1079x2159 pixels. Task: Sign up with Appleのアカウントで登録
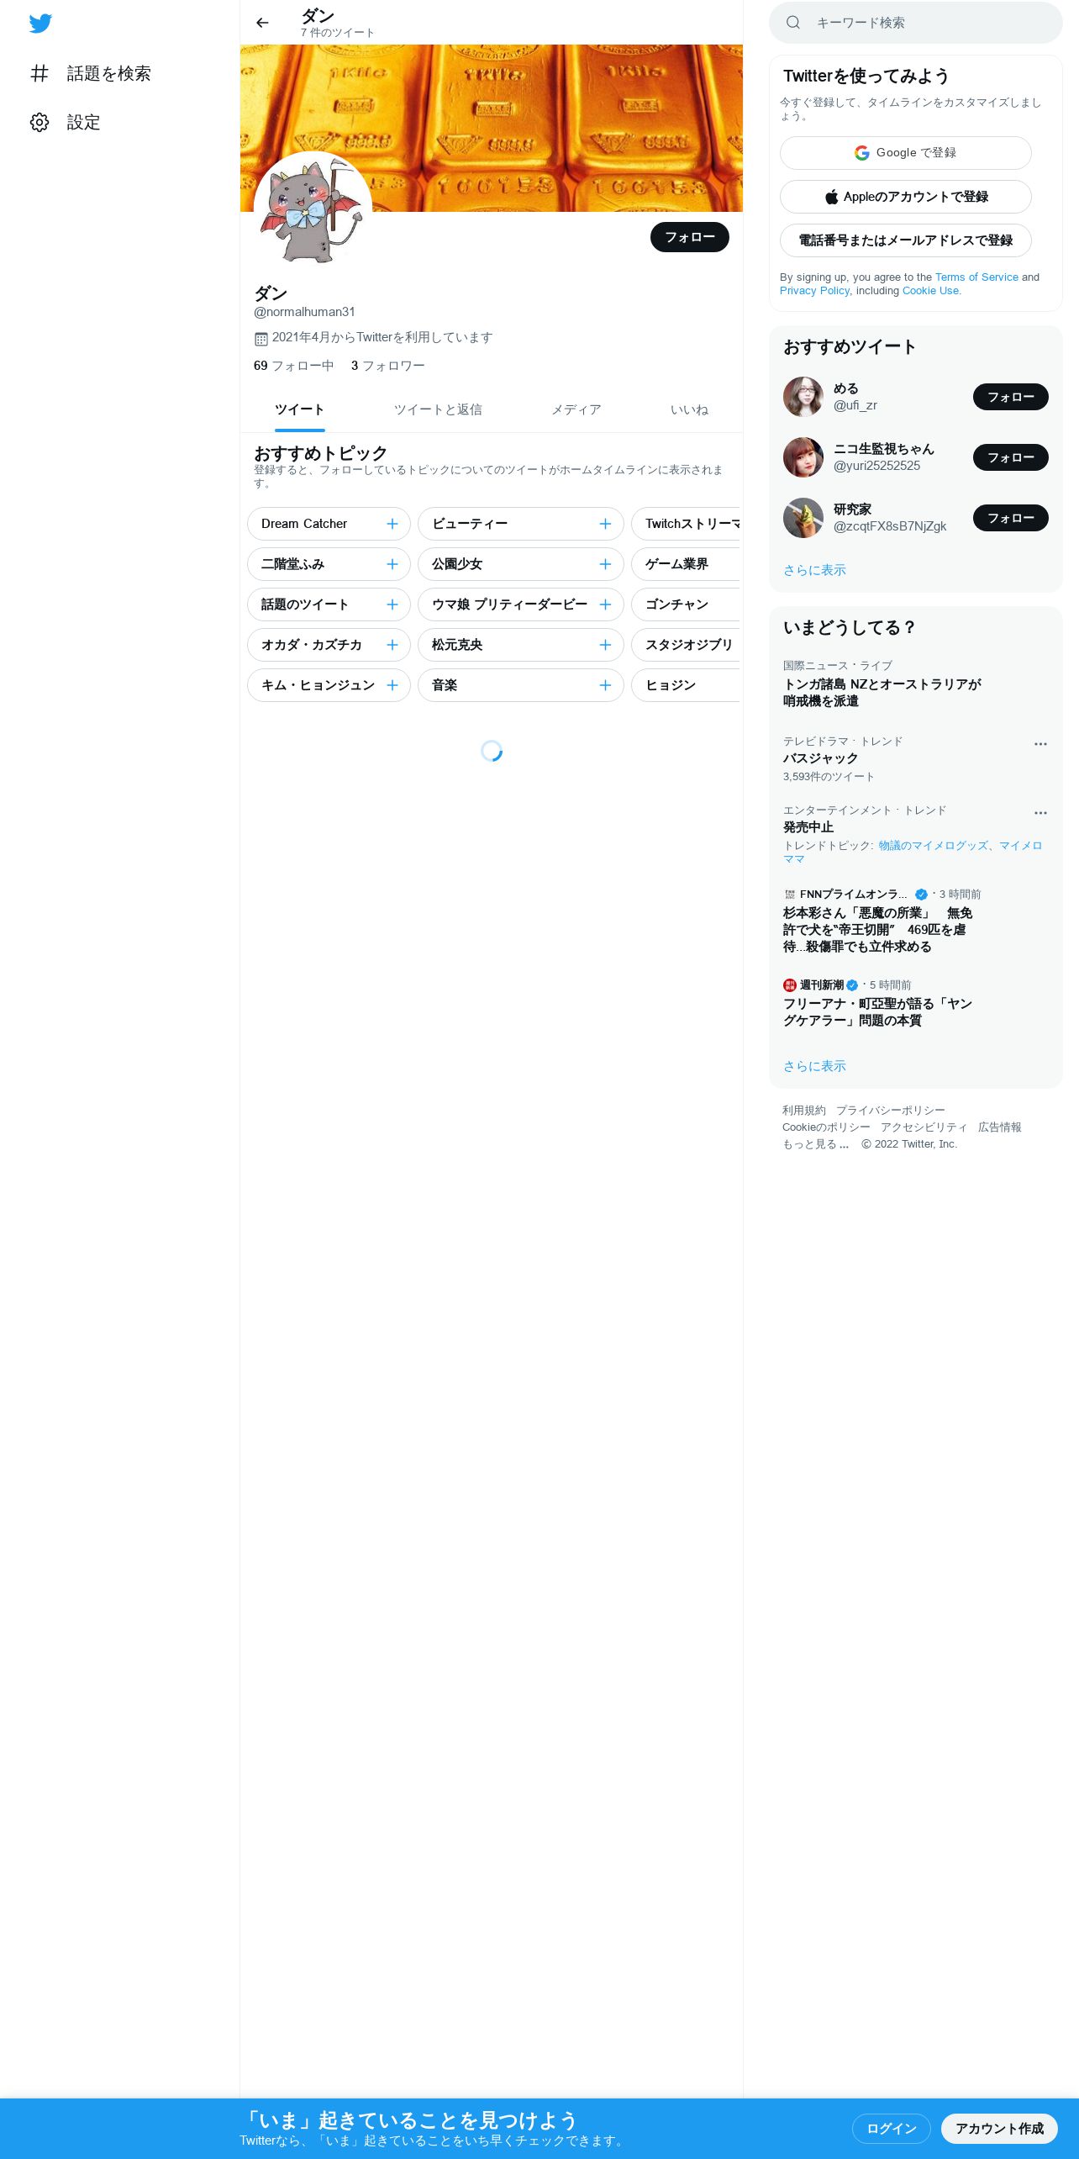(905, 197)
